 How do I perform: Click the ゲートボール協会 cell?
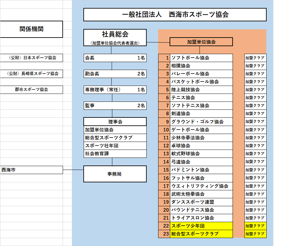201,130
